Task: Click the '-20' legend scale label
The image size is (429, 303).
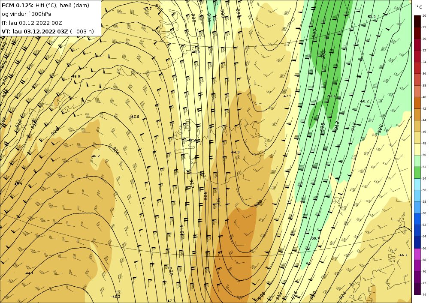Action: [424, 15]
